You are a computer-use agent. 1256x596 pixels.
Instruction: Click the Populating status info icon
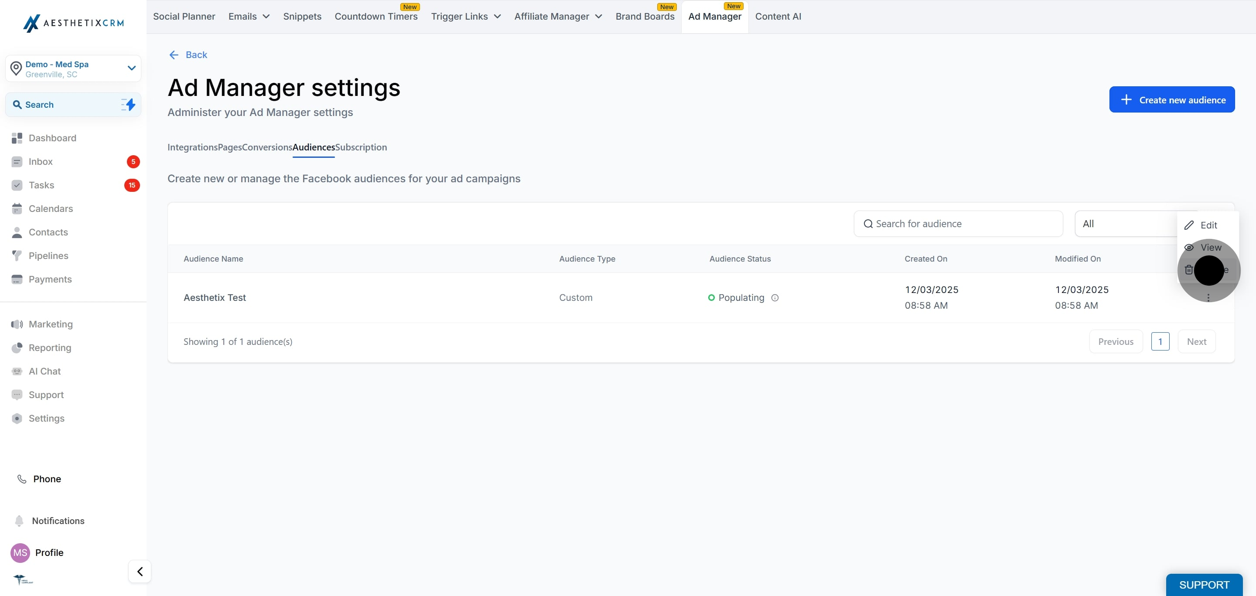pyautogui.click(x=775, y=298)
